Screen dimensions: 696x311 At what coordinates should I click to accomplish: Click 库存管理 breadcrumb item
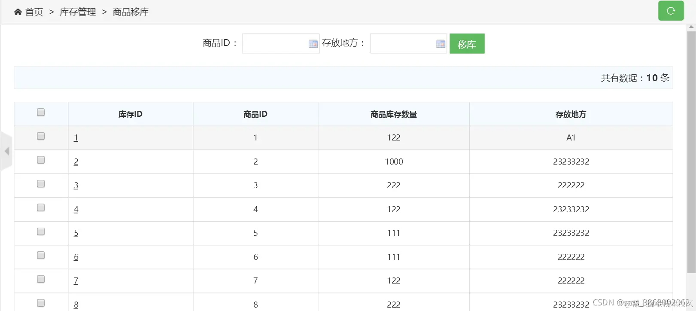tap(78, 12)
